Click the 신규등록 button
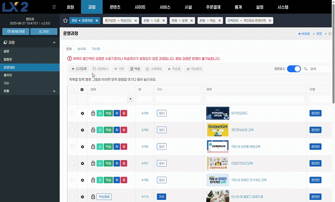Image resolution: width=335 pixels, height=202 pixels. click(79, 69)
